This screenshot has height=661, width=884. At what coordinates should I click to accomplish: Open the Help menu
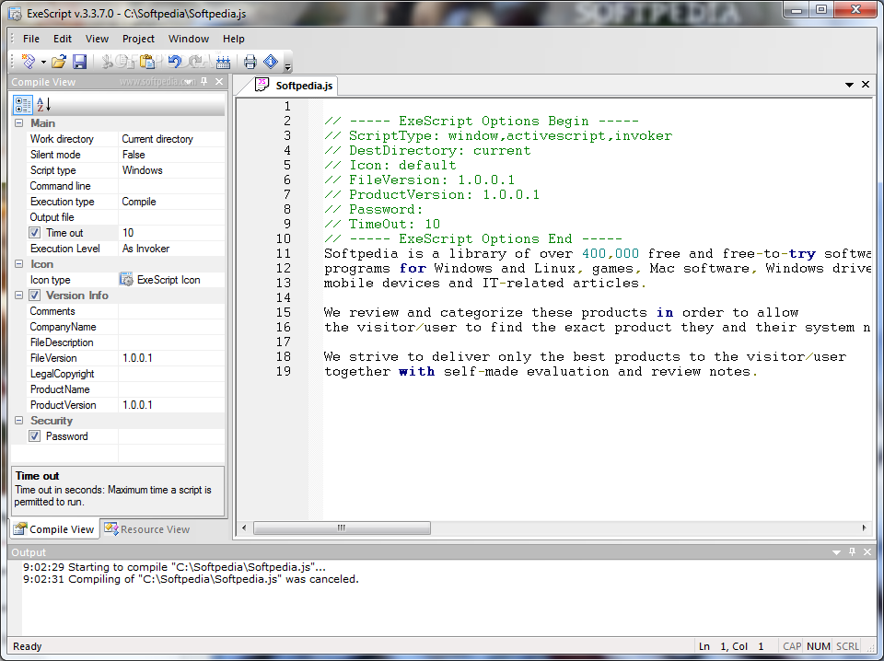pos(233,39)
